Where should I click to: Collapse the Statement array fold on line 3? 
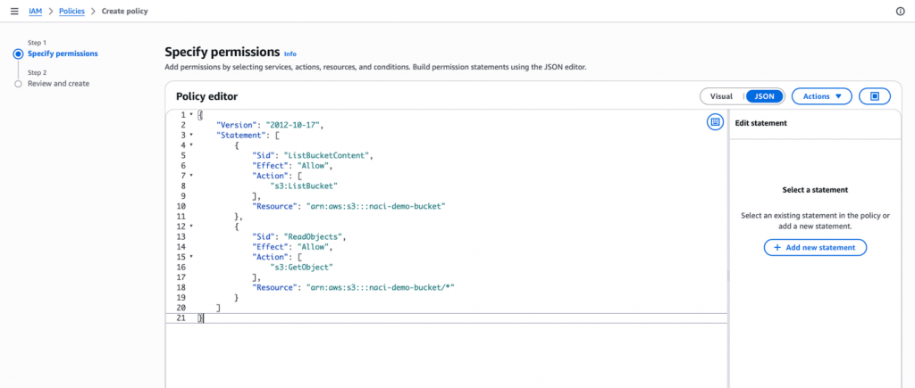191,135
